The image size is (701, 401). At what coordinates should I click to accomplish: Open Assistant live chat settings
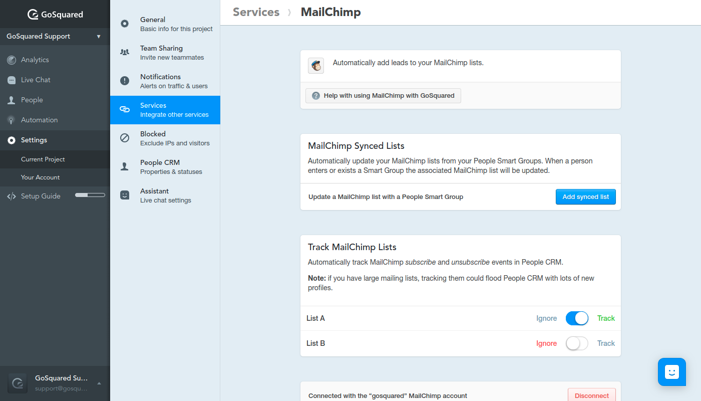click(165, 195)
